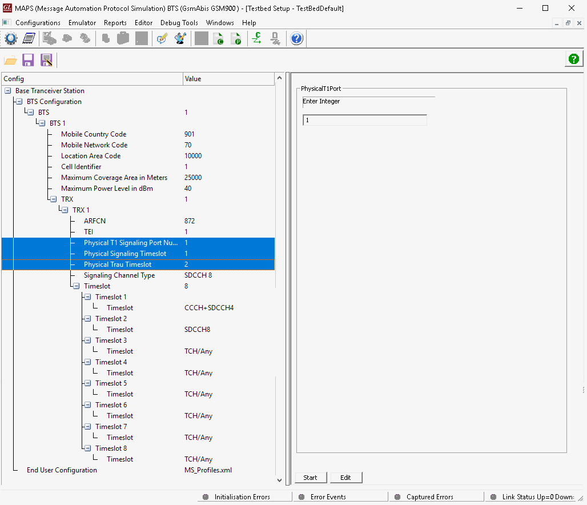The height and width of the screenshot is (505, 587).
Task: Open the Call Reception icon with green P
Action: (236, 38)
